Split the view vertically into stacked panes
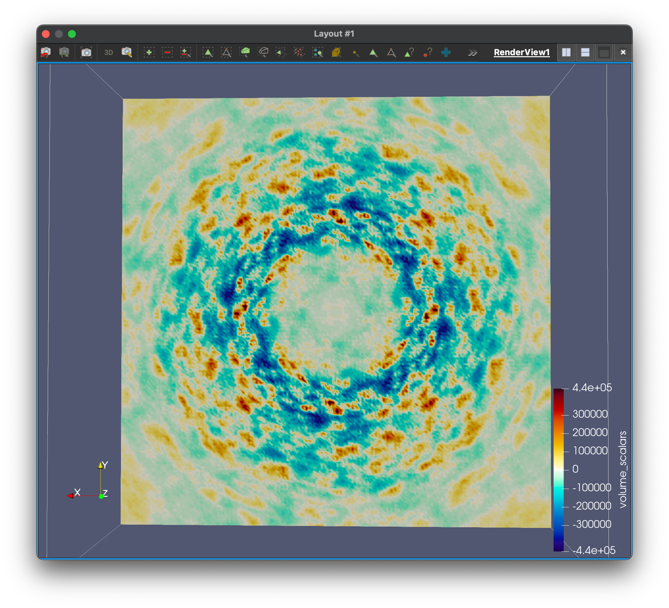 click(585, 52)
